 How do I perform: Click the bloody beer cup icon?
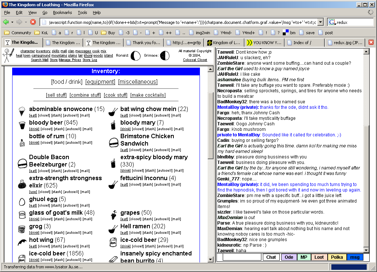point(22,125)
